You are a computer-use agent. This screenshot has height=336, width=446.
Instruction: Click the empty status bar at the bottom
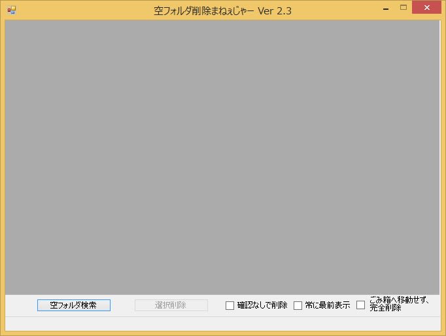pos(222,323)
